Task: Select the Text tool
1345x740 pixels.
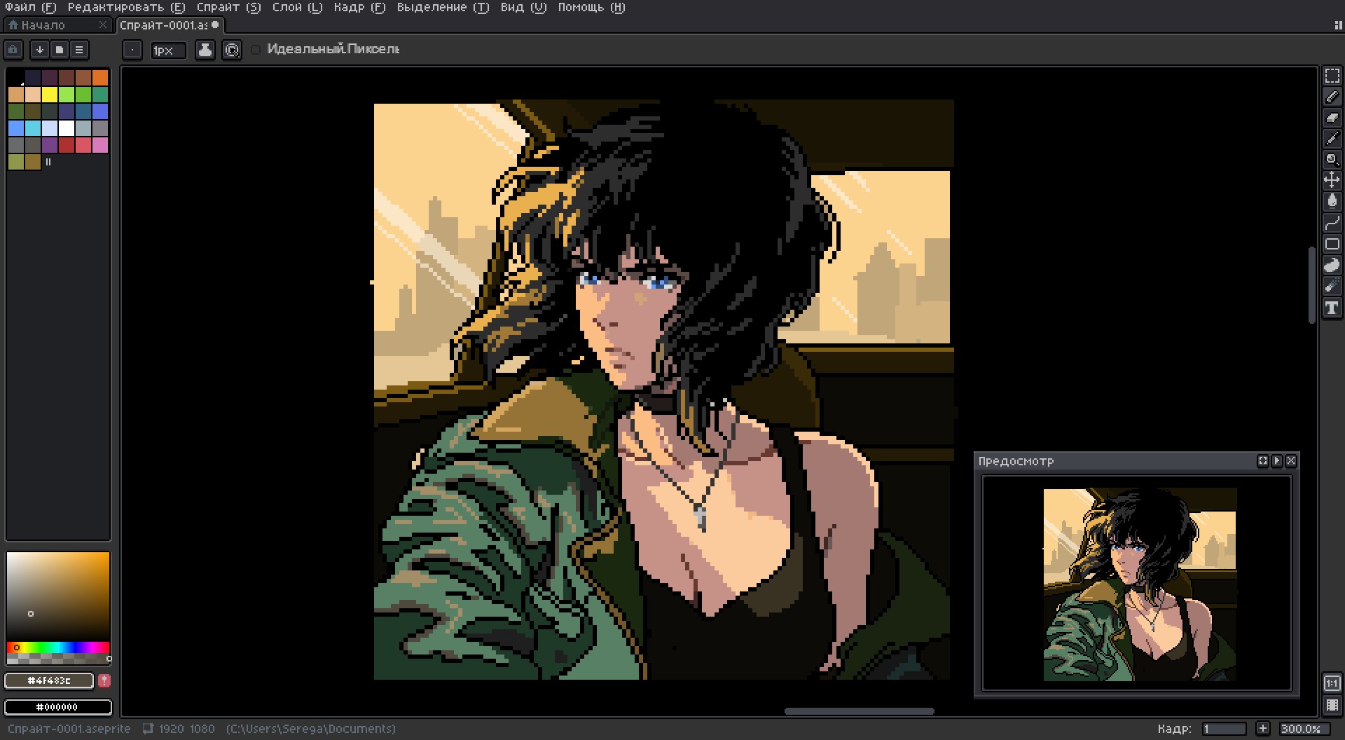Action: coord(1332,308)
